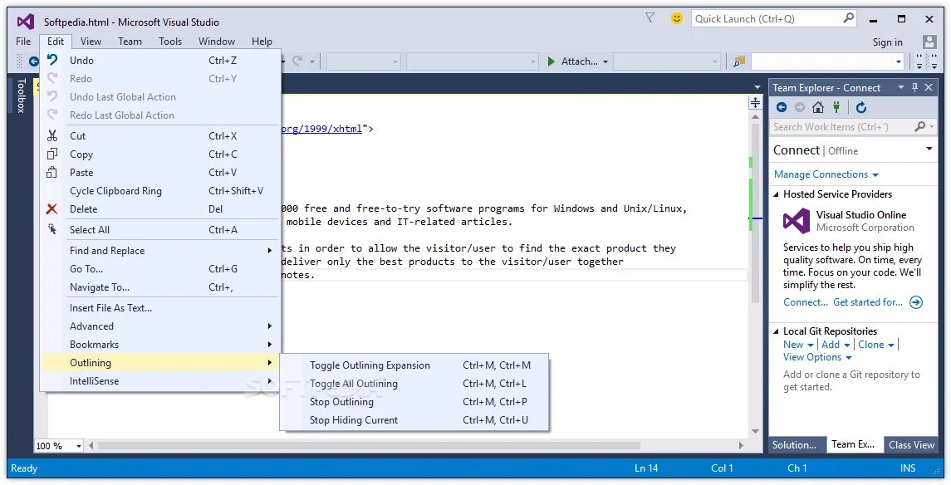Screen dimensions: 951x485
Task: Open the Tools menu
Action: [170, 42]
